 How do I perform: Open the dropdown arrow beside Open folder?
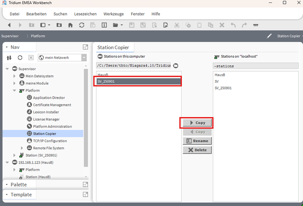(x=121, y=25)
